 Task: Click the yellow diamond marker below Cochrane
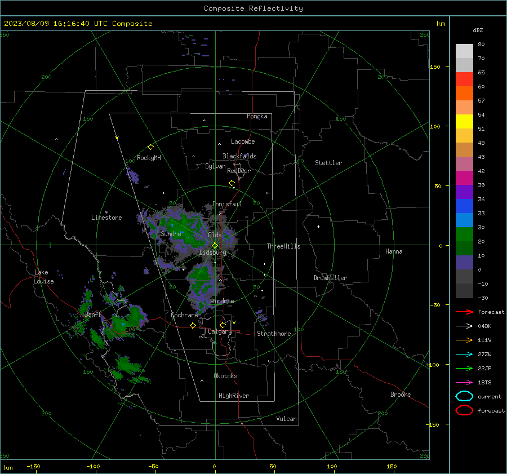point(193,326)
